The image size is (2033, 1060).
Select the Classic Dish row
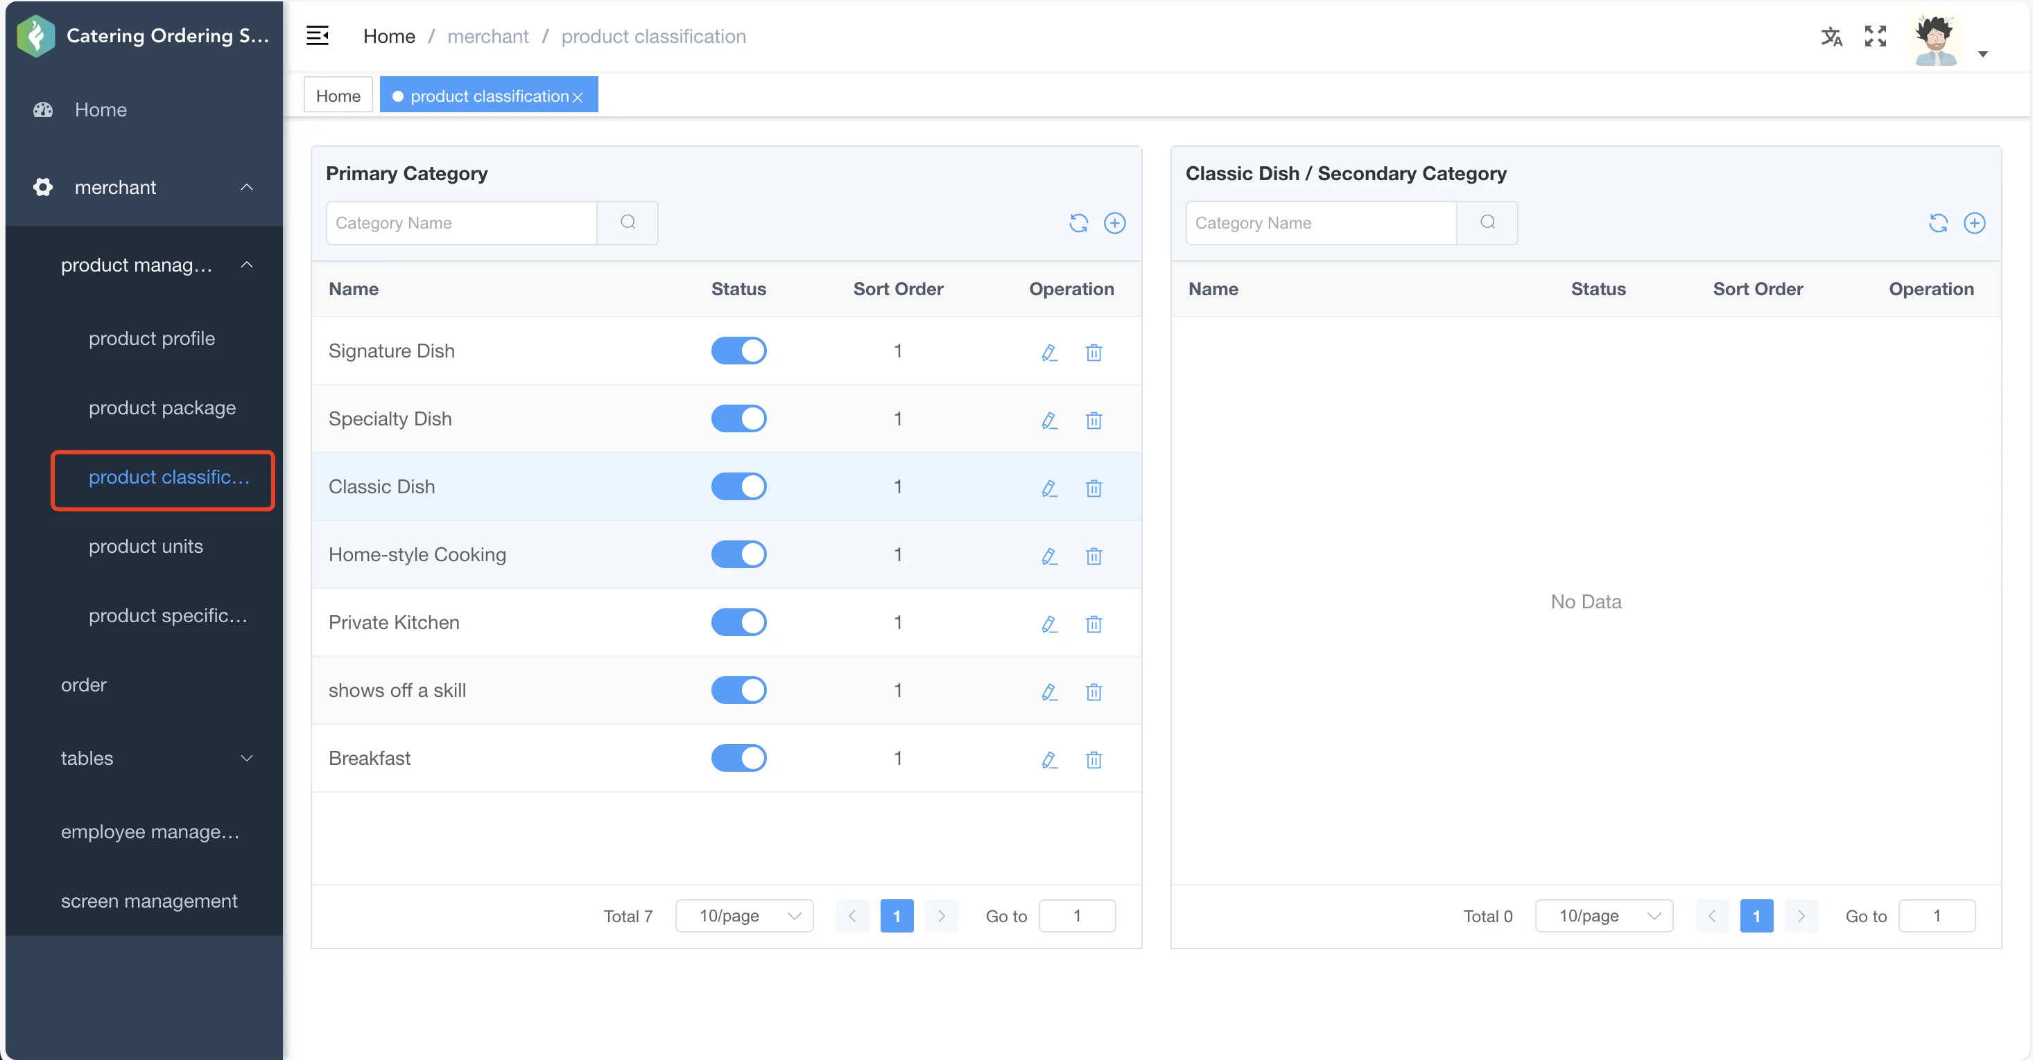point(726,486)
